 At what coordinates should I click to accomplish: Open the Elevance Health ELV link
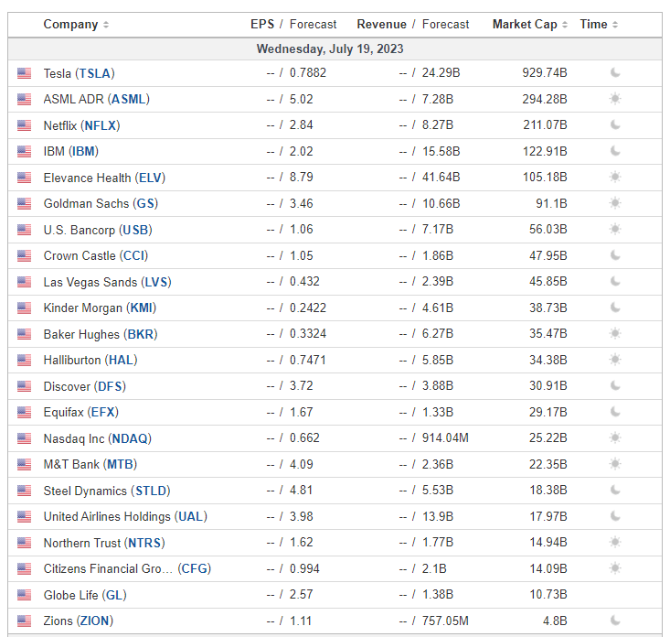click(150, 178)
